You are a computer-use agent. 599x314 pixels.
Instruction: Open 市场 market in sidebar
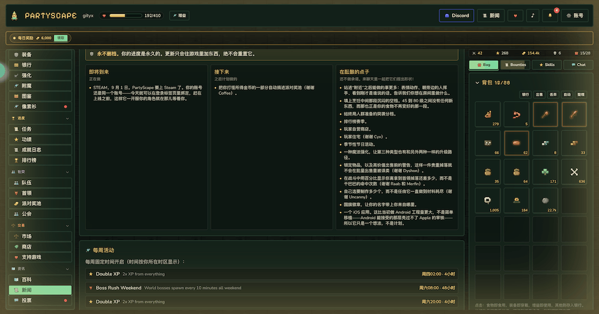click(x=40, y=236)
